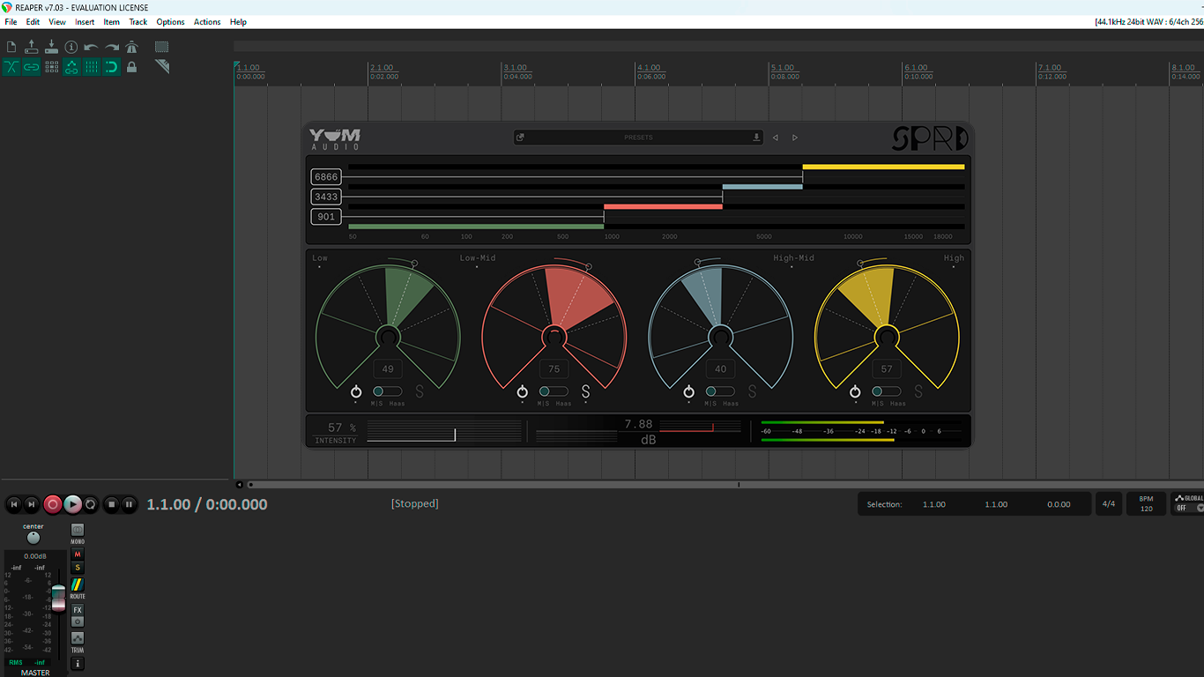Go to previous preset arrow

tap(776, 138)
